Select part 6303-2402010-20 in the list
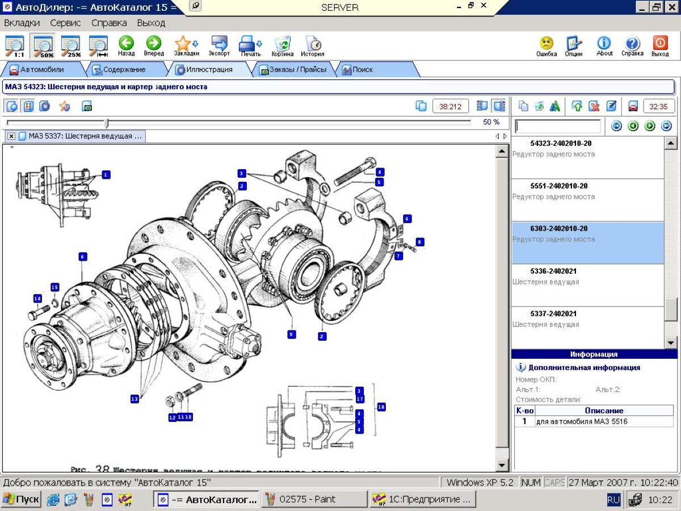Screen dimensions: 681x511 (x=587, y=242)
